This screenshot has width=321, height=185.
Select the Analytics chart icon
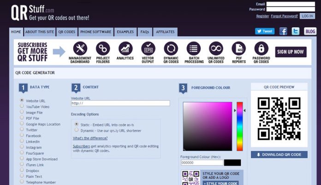(x=125, y=49)
